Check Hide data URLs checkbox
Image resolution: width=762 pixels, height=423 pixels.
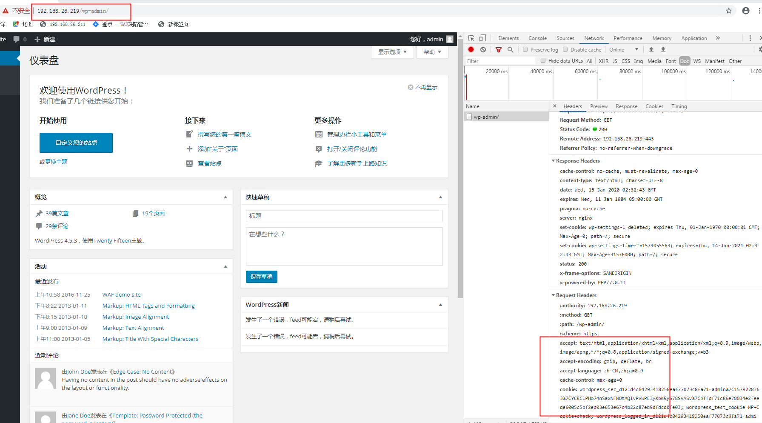click(x=543, y=60)
